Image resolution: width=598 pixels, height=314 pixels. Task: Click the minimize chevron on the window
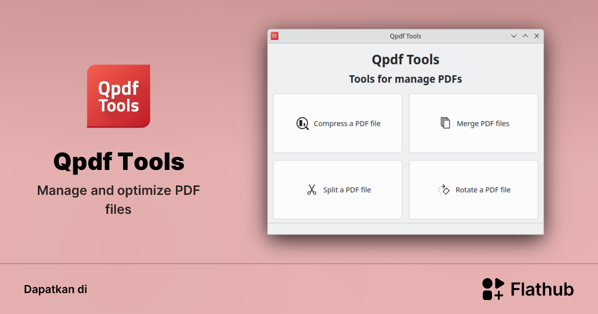[x=513, y=36]
